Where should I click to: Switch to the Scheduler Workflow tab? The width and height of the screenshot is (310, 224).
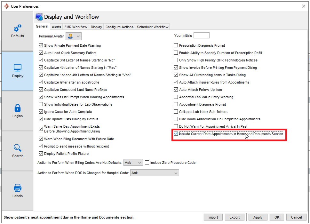click(x=153, y=27)
